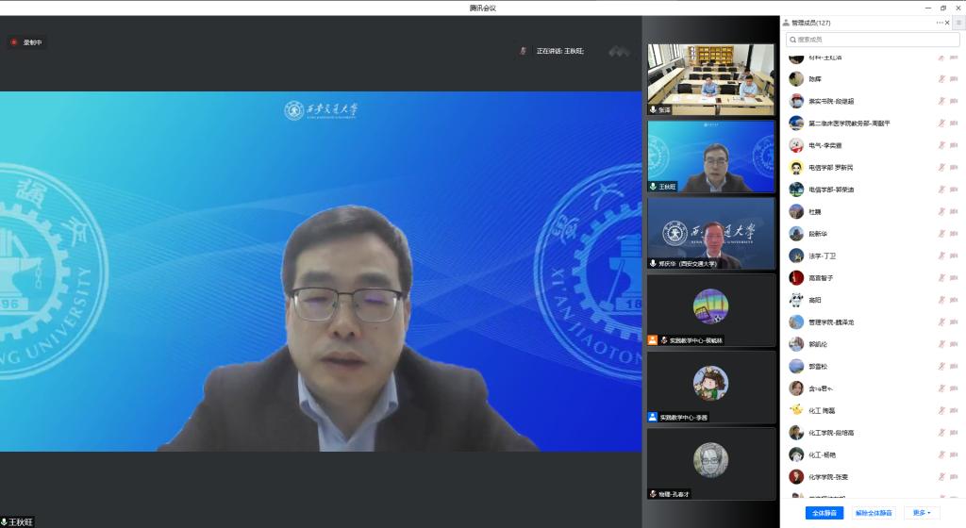The width and height of the screenshot is (966, 528).
Task: Click the avatar of 电气-李奕意
Action: [796, 145]
